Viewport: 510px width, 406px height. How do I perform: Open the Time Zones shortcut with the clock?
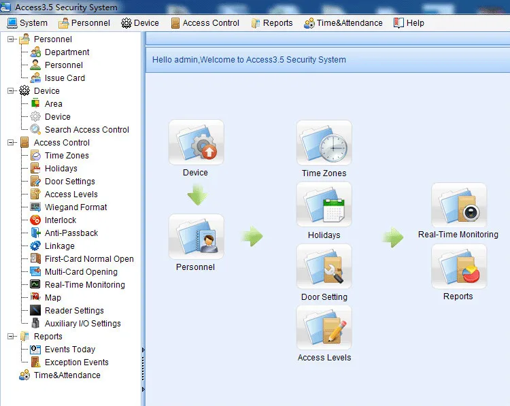coord(324,143)
